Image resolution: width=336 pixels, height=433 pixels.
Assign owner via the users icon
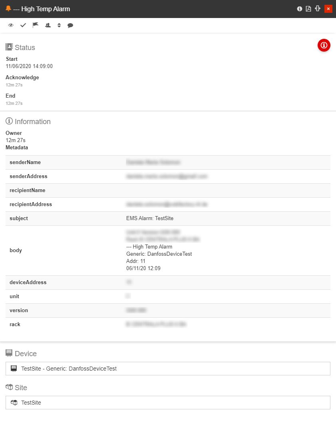pos(48,25)
